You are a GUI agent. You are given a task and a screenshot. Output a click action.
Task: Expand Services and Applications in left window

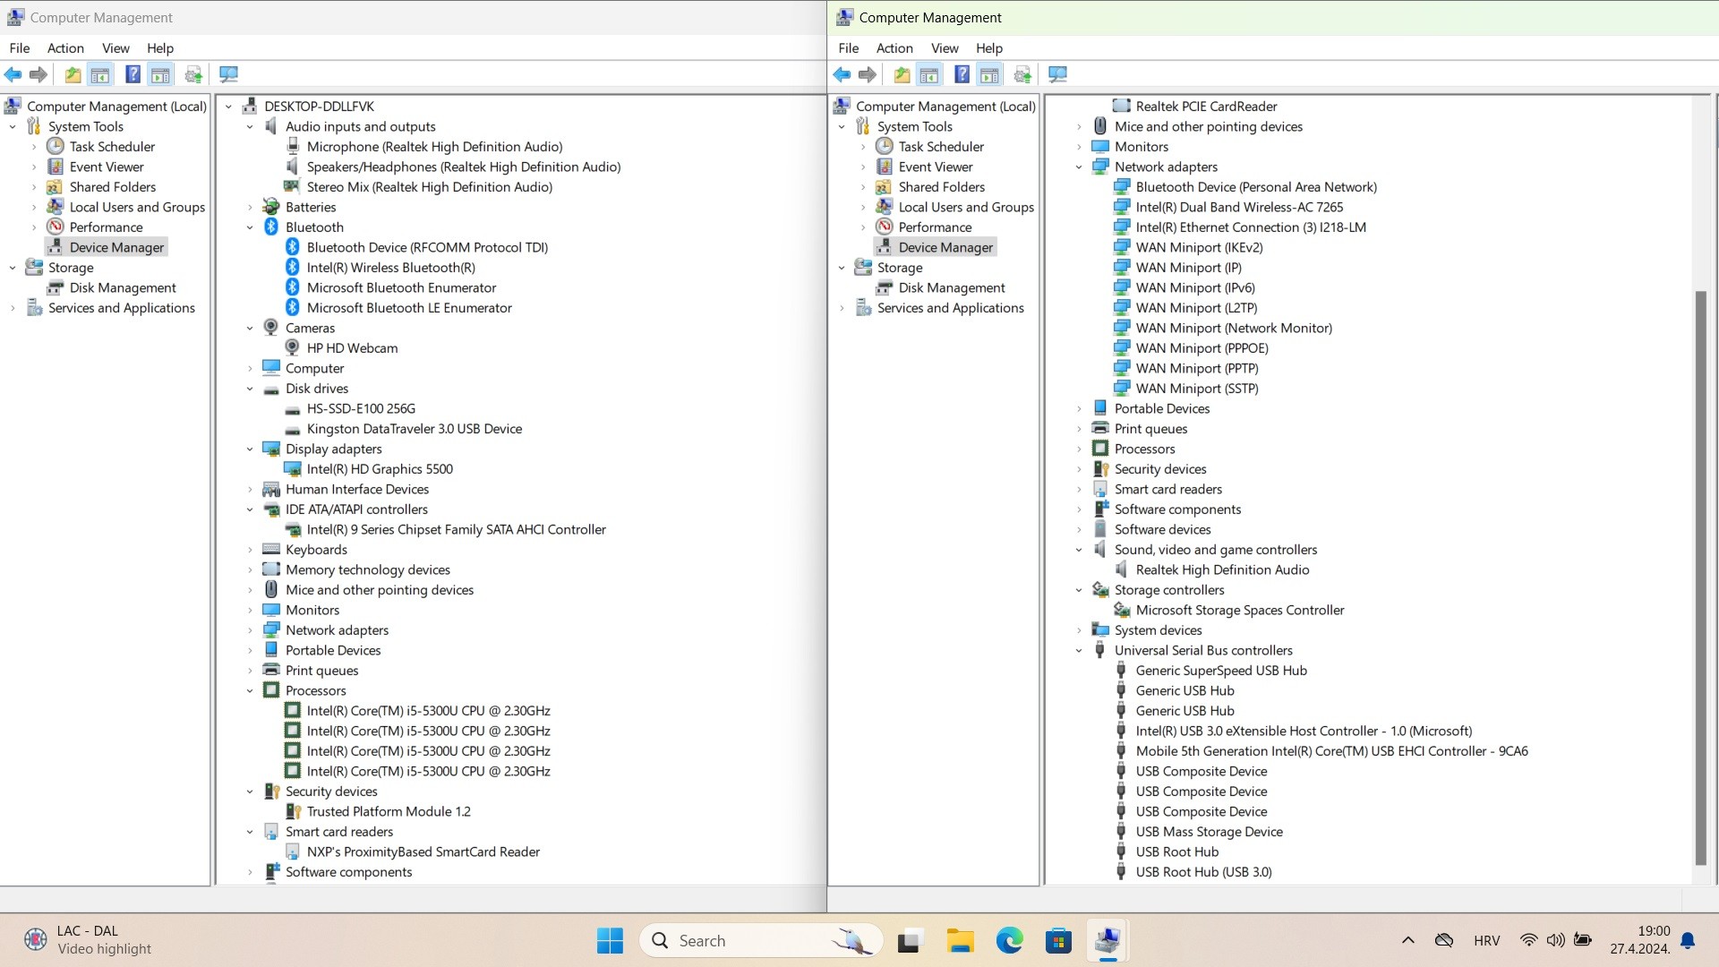(13, 308)
